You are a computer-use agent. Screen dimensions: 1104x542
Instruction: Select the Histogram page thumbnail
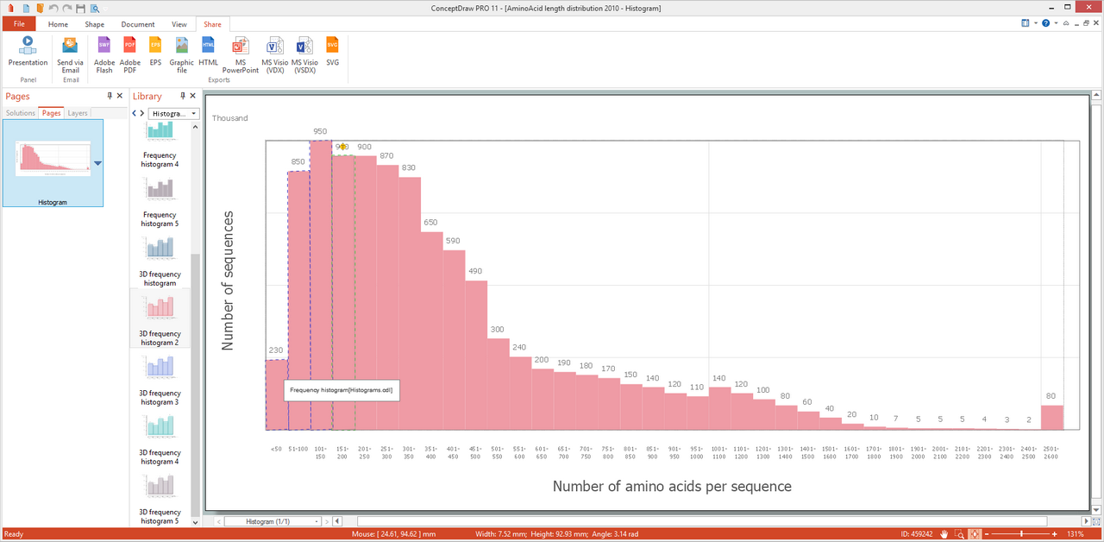click(x=53, y=162)
